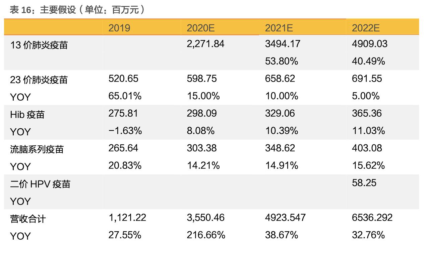This screenshot has width=425, height=256.
Task: Select the 520.65 value cell
Action: (x=123, y=79)
